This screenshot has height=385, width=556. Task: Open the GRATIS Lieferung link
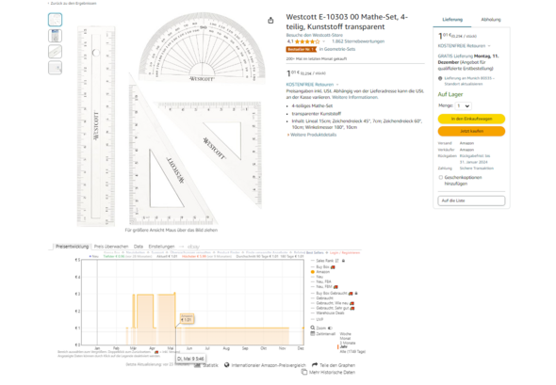coord(455,56)
